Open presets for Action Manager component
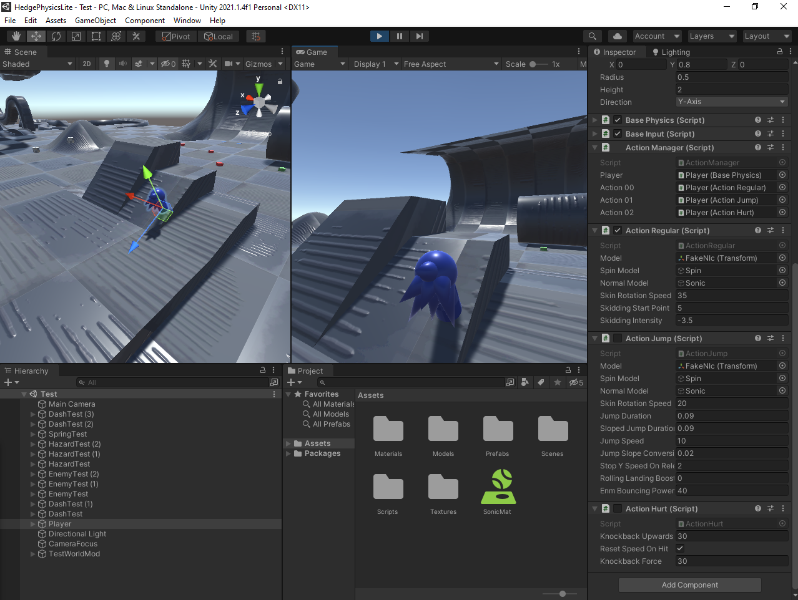The image size is (798, 600). (771, 147)
